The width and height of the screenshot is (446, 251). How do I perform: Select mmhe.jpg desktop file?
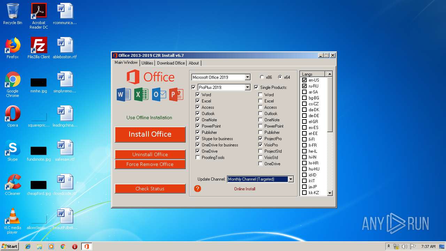click(x=39, y=85)
